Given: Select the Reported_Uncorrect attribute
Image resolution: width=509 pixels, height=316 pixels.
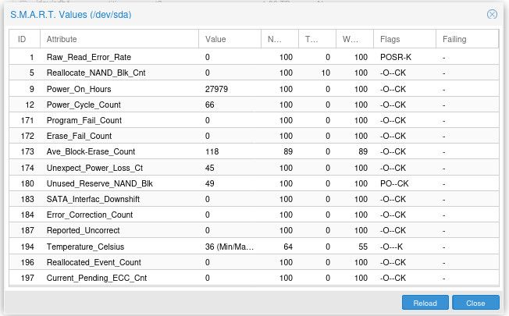Looking at the screenshot, I should tap(83, 230).
